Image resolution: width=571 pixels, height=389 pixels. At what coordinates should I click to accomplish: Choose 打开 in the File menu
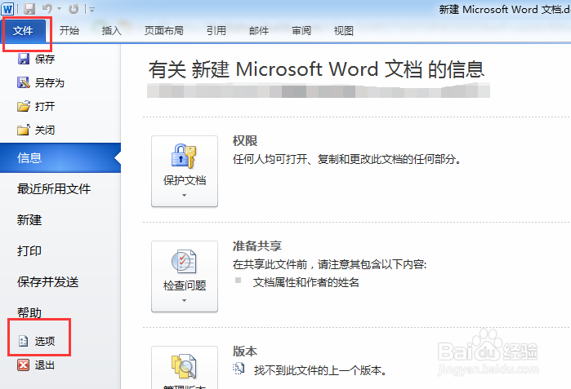(x=45, y=107)
